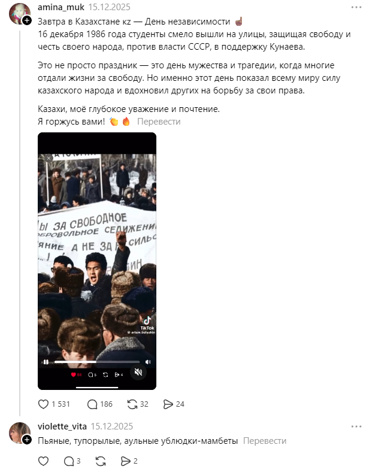This screenshot has height=472, width=369.
Task: Like amina_muk's post with the heart icon
Action: coord(43,404)
